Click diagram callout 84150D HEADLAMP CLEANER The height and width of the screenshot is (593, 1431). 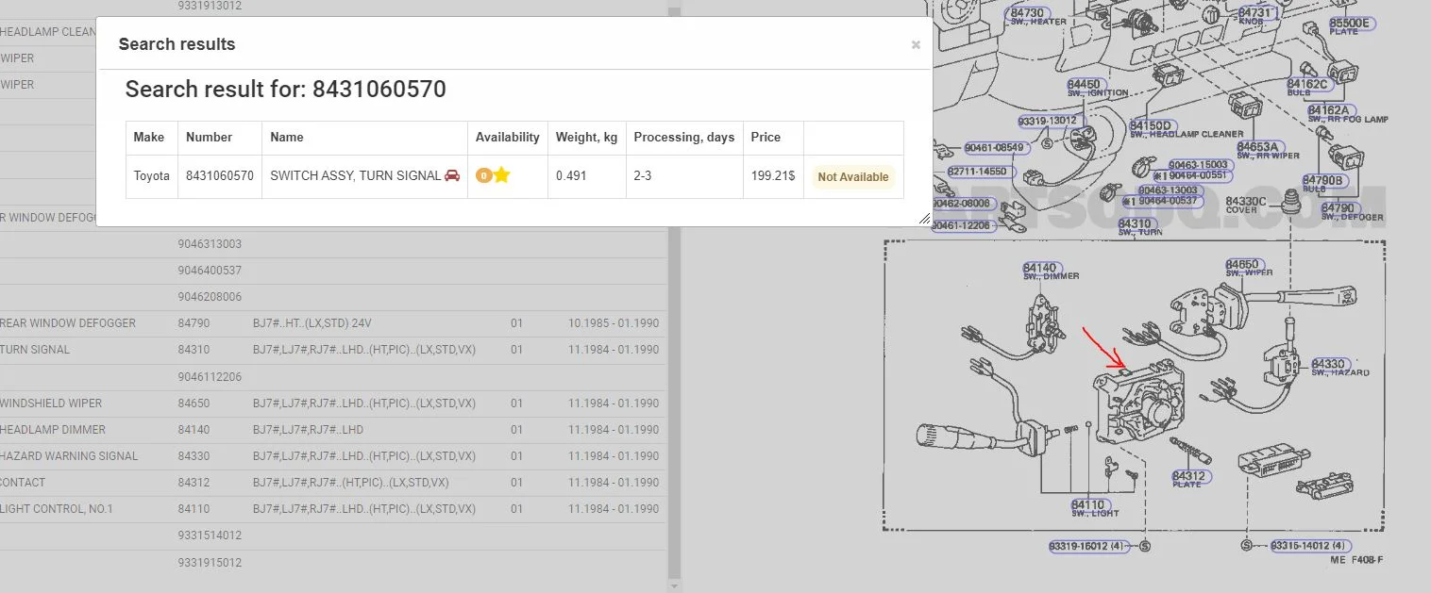[x=1152, y=127]
